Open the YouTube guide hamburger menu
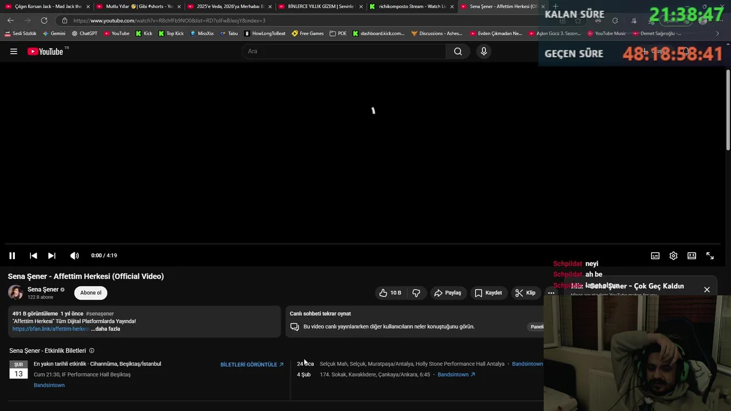 (14, 51)
